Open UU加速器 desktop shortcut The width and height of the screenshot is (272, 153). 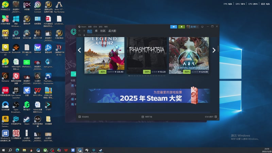pos(16,34)
